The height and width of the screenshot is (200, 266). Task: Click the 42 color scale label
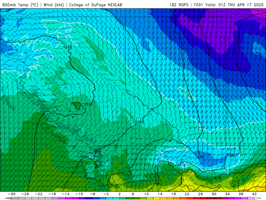coord(254,194)
